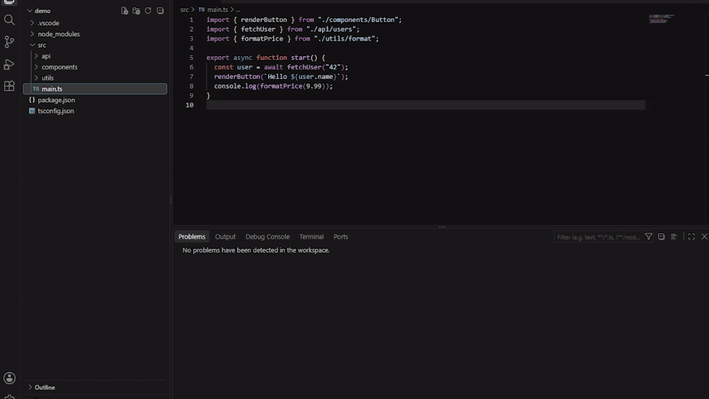Switch to the Terminal tab

click(x=311, y=236)
